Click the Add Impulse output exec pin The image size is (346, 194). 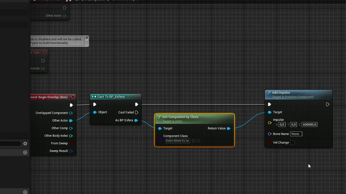(x=328, y=105)
